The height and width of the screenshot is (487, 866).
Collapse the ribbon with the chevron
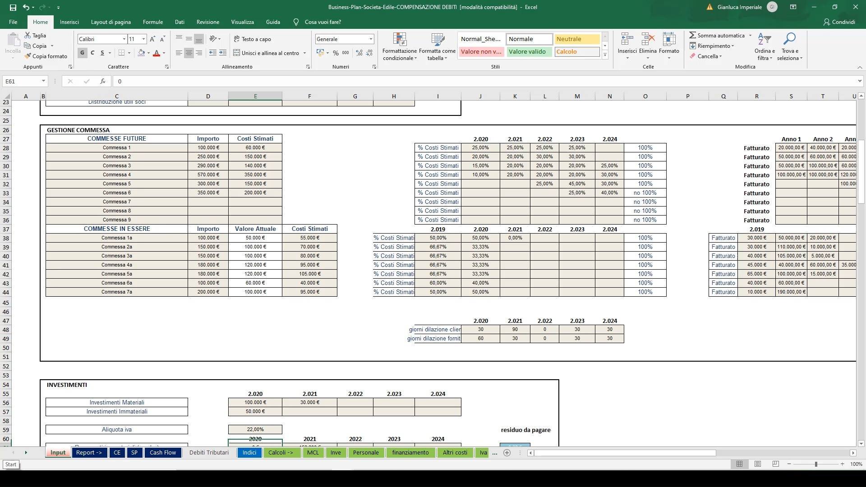(x=859, y=67)
